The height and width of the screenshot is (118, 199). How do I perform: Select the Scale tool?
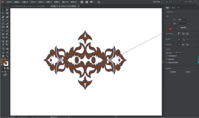coord(7,31)
